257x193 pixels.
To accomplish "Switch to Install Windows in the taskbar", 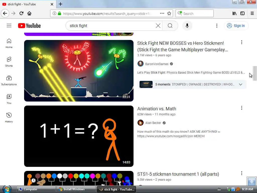I will (x=76, y=189).
